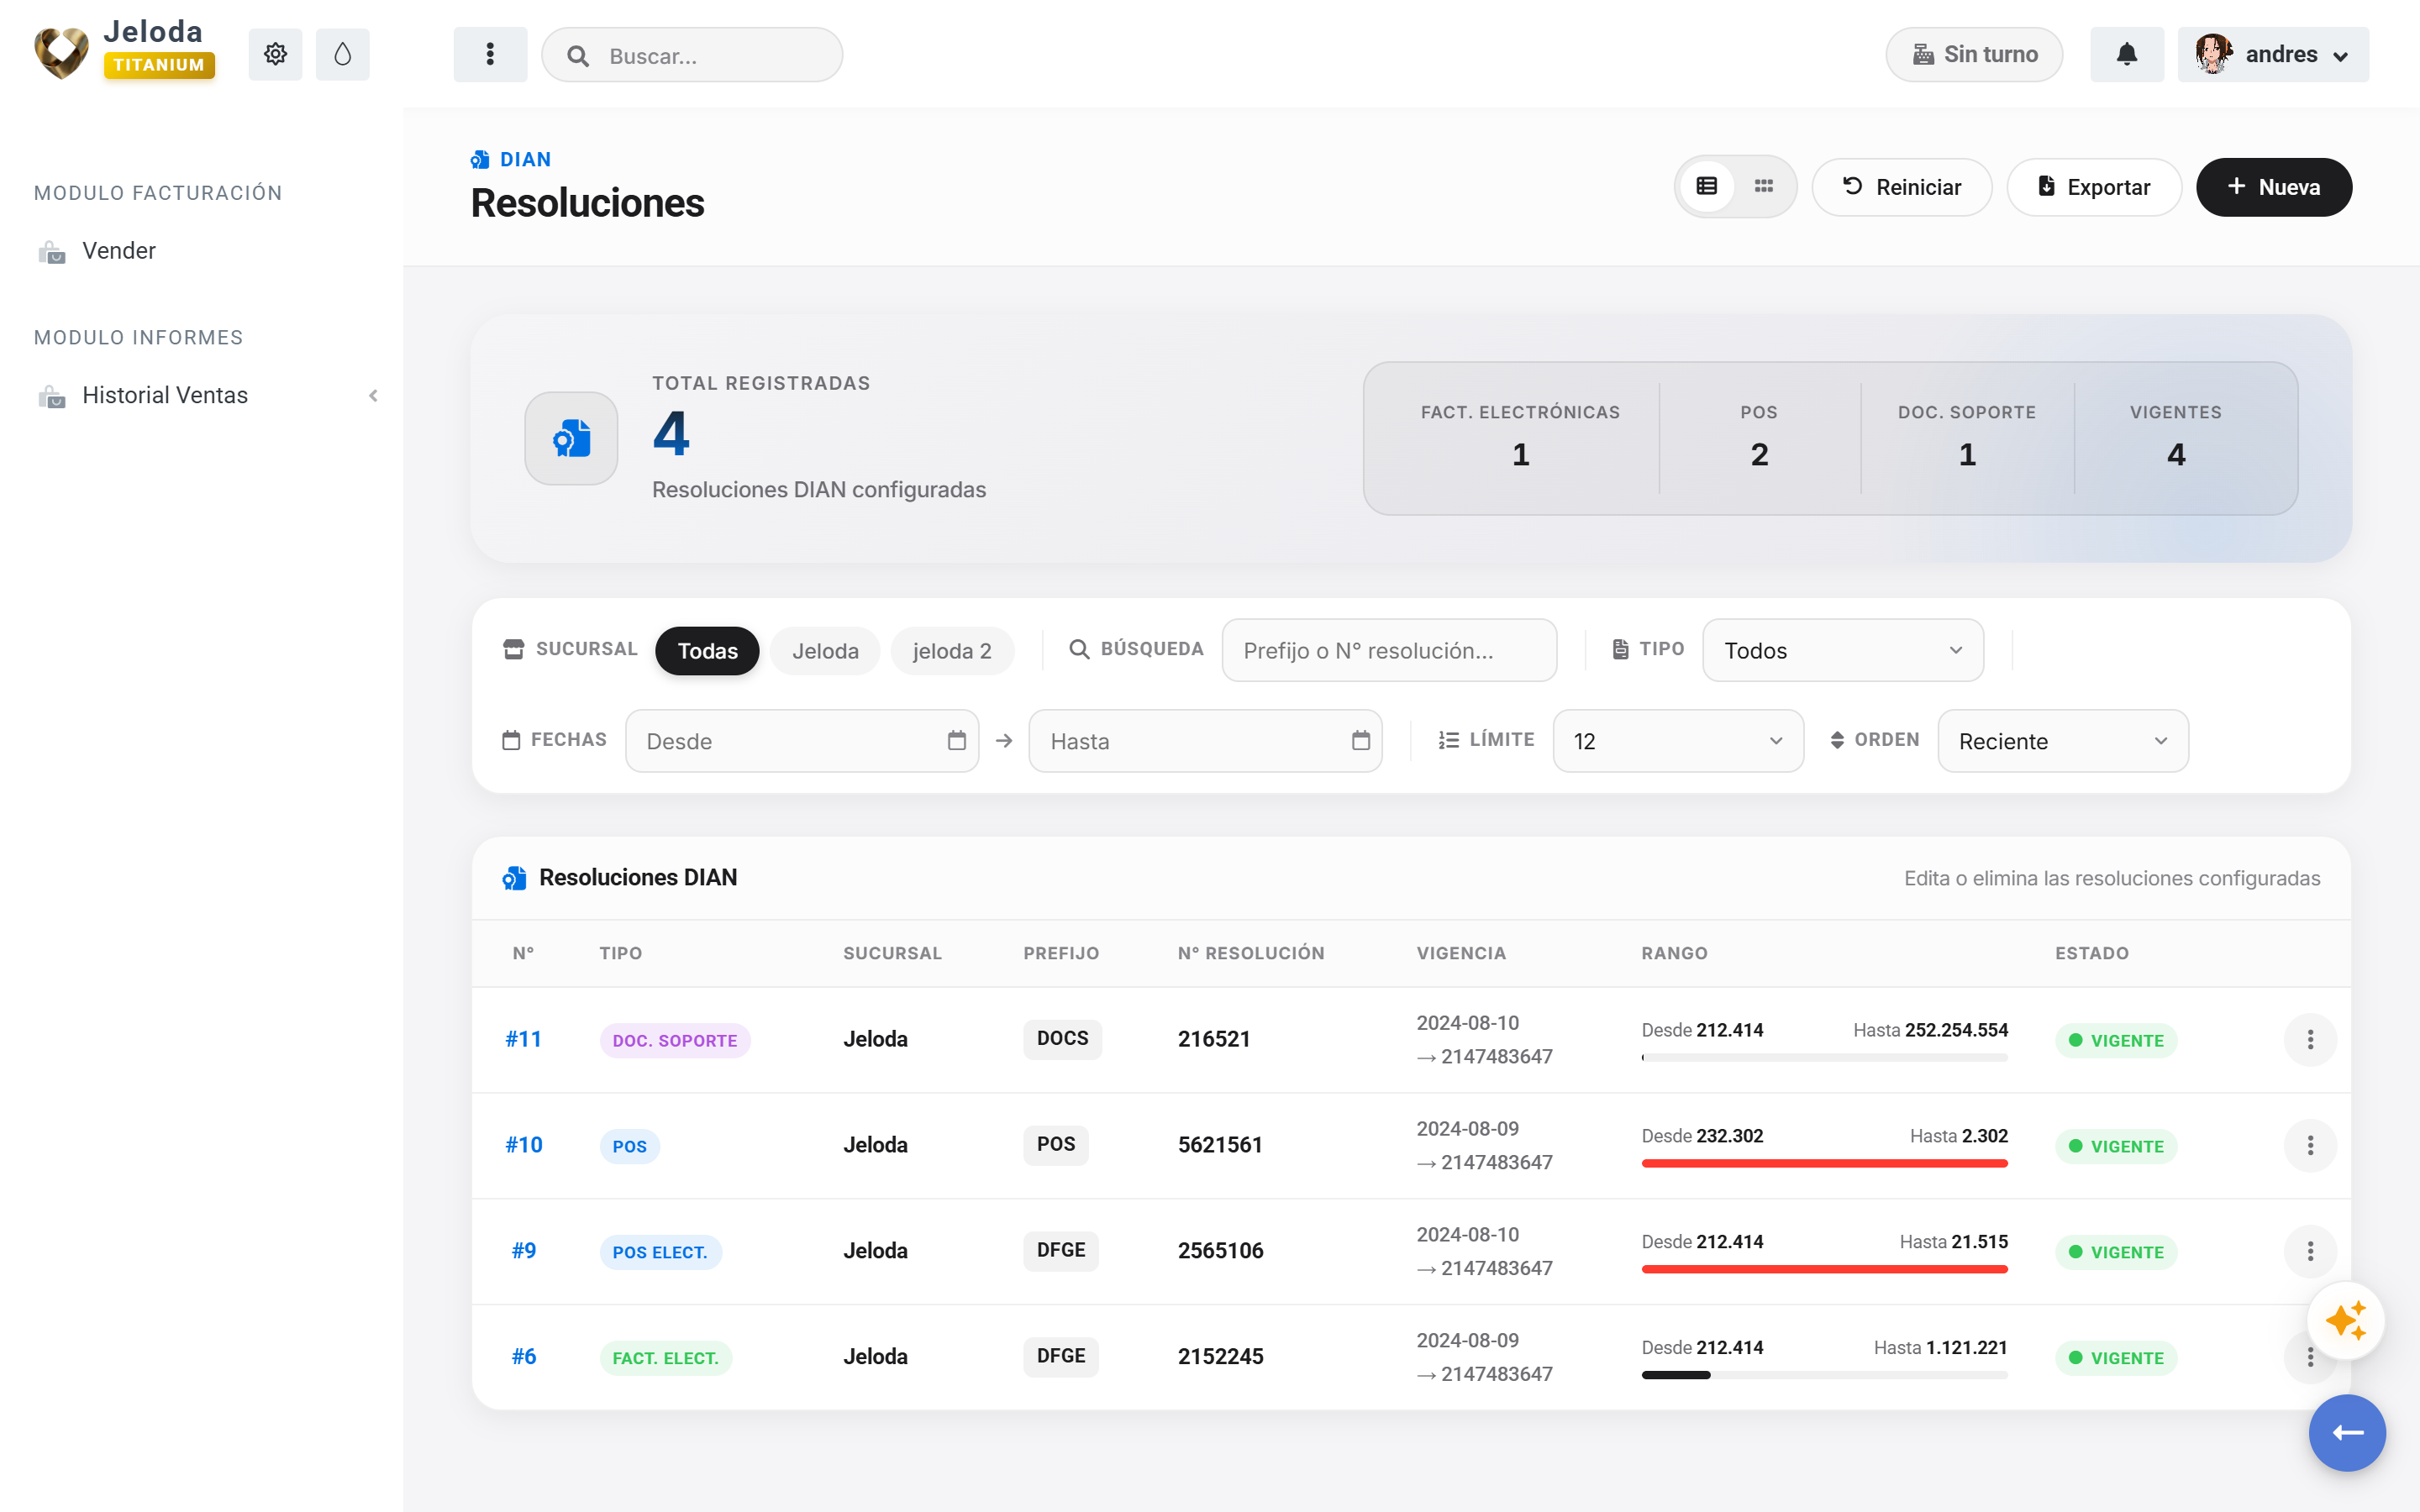Click red range bar for resolution #10
This screenshot has height=1512, width=2420.
pyautogui.click(x=1824, y=1164)
